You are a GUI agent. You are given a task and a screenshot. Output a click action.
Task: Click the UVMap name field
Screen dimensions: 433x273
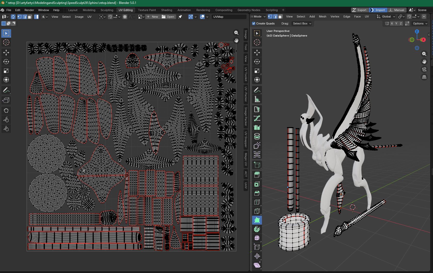click(x=229, y=17)
